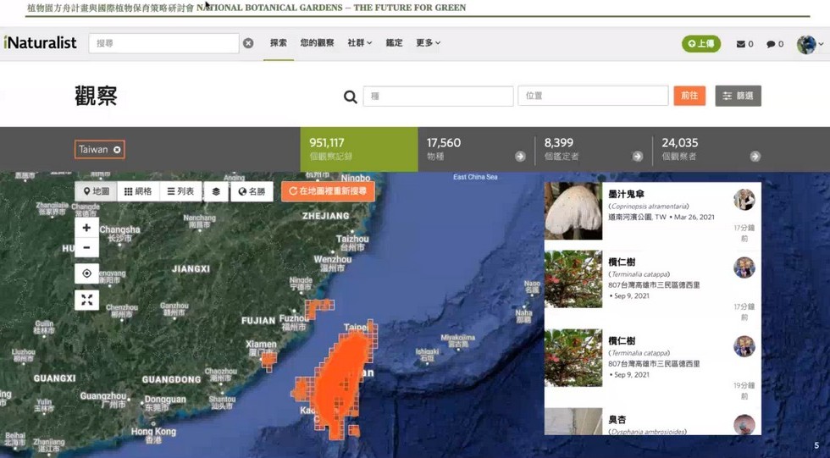This screenshot has height=458, width=830.
Task: Click 在地圖裡重新搜尋 redo search in map
Action: pyautogui.click(x=329, y=191)
